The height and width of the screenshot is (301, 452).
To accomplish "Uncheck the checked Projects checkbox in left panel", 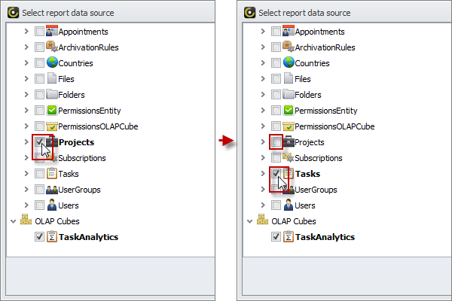I will (x=39, y=141).
